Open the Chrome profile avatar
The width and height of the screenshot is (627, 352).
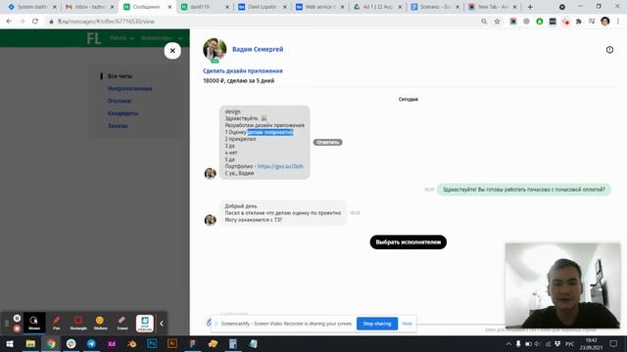604,22
